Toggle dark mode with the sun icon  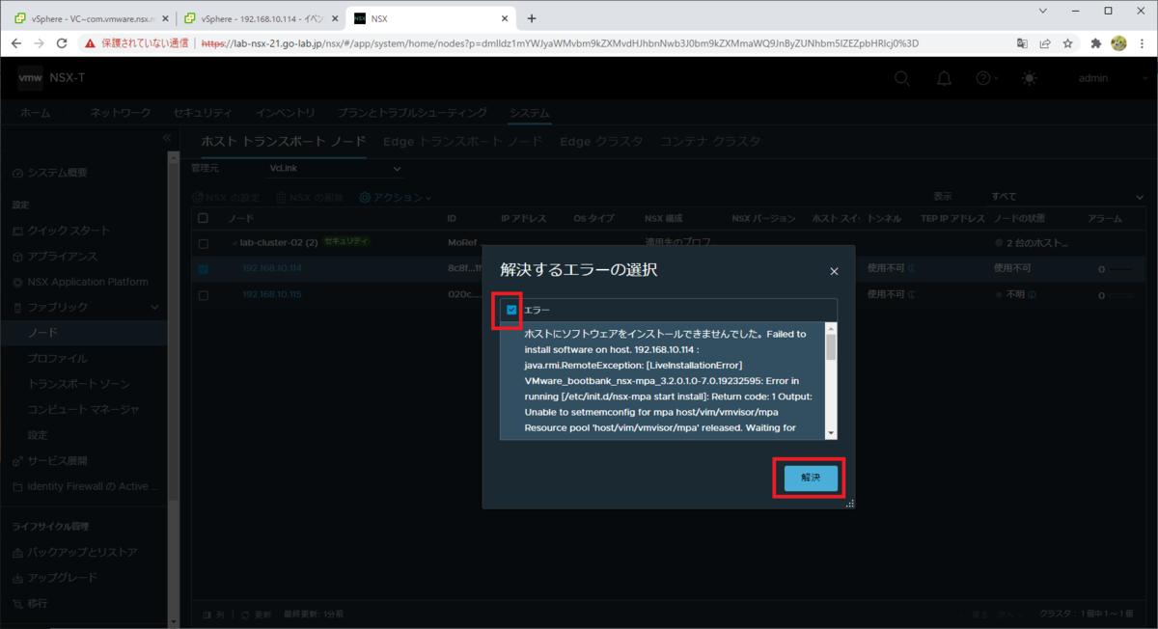tap(1029, 78)
